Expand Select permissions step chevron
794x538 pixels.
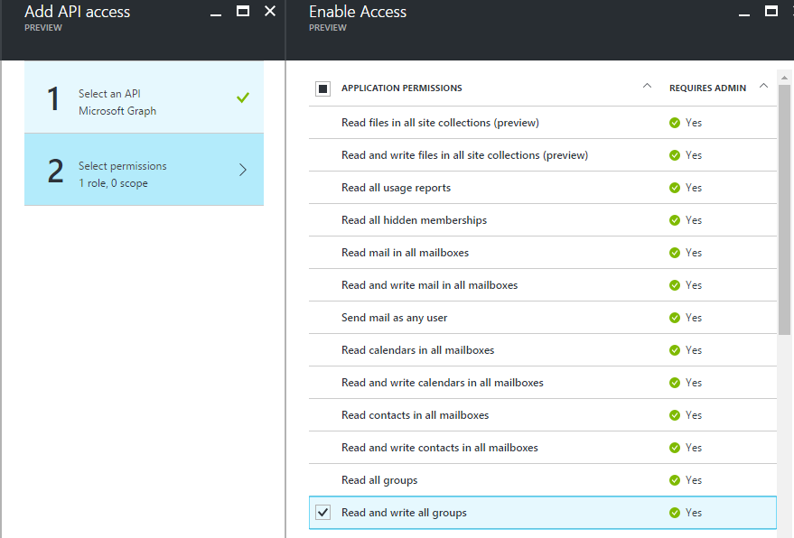click(242, 170)
